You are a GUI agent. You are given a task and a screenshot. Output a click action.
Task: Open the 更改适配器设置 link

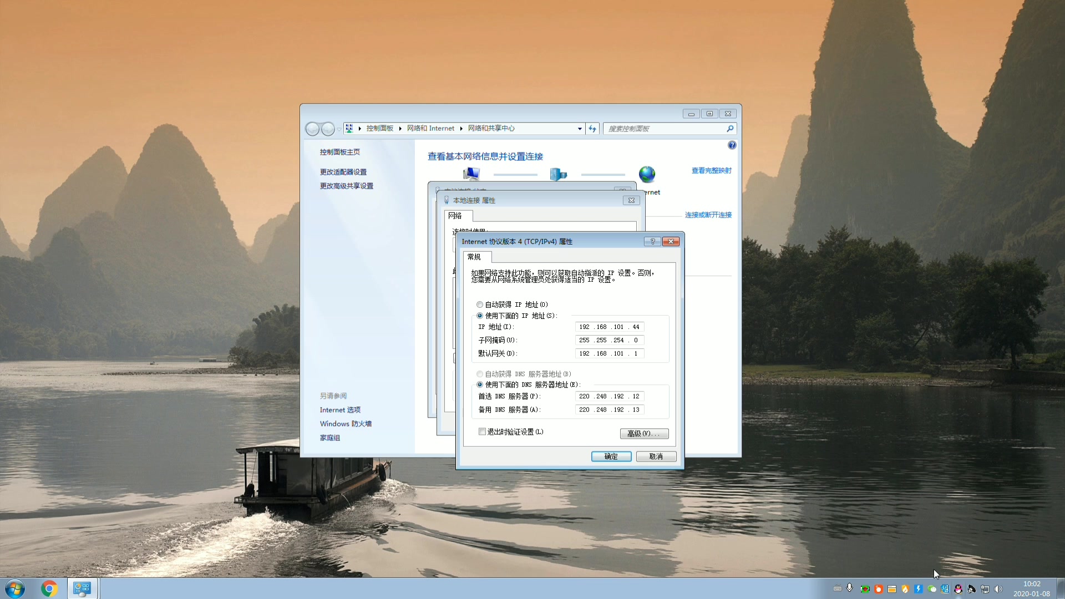point(343,172)
